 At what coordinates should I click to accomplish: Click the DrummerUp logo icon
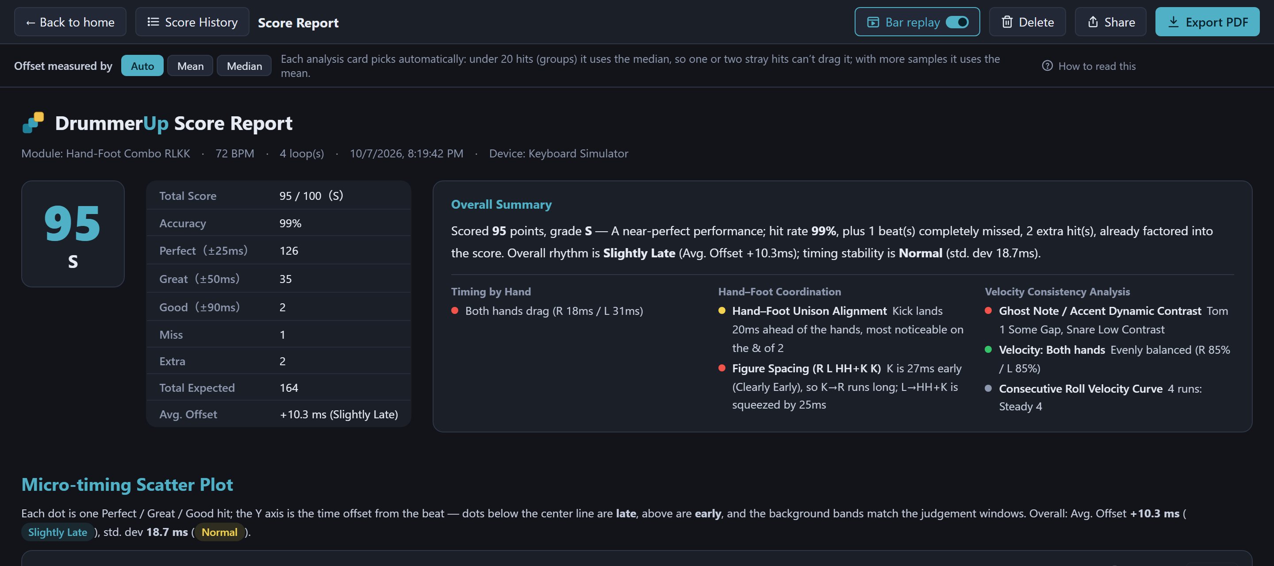coord(33,122)
